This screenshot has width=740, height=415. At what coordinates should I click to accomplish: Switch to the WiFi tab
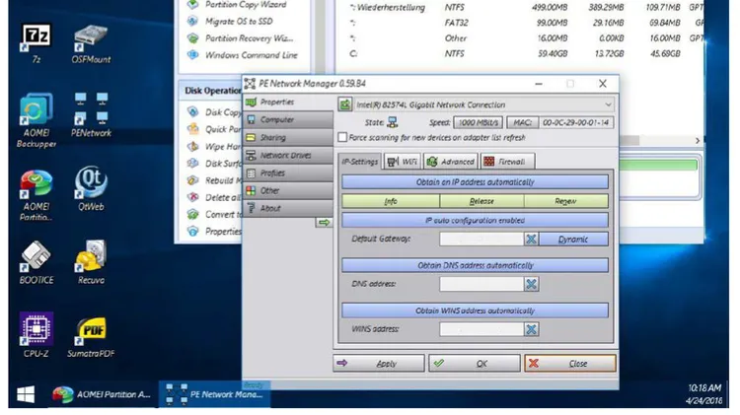coord(403,162)
